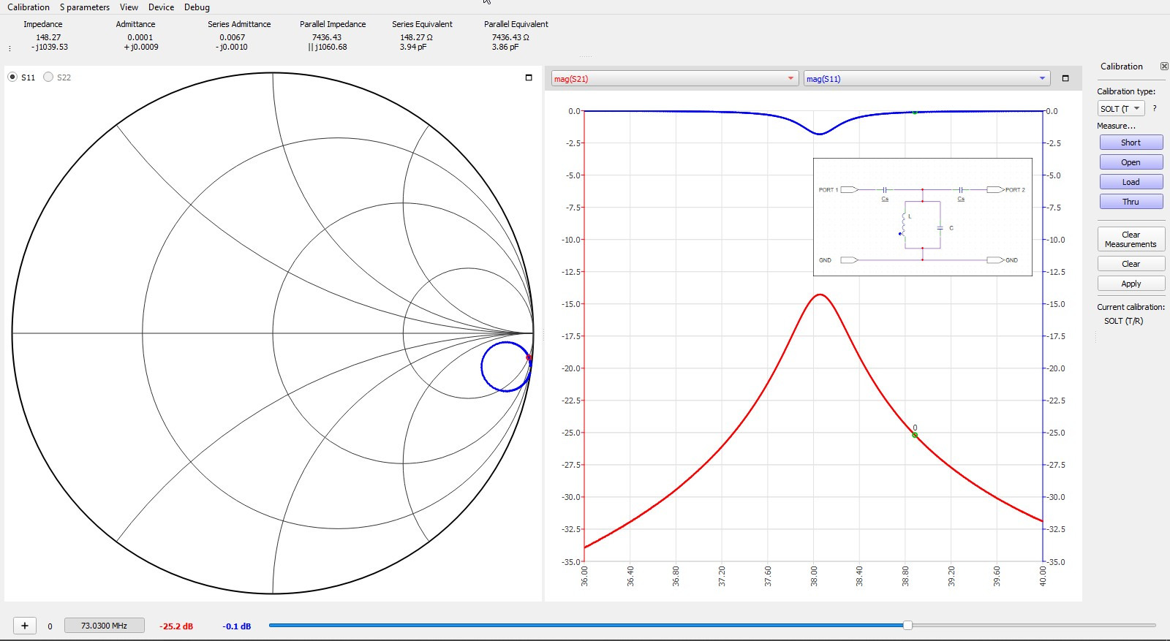Move the marker frequency slider handle
Viewport: 1170px width, 641px height.
tap(907, 625)
